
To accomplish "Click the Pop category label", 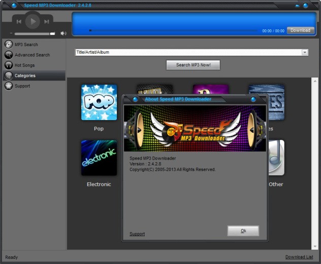I will (x=99, y=129).
